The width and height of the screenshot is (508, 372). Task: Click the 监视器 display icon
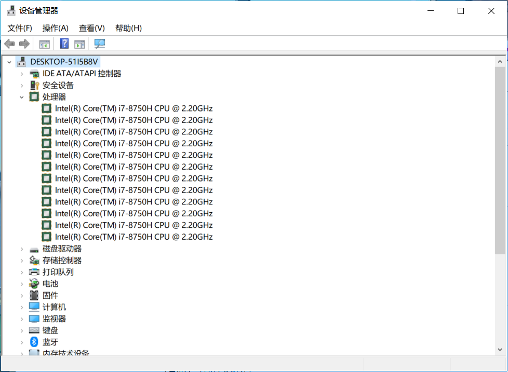coord(34,319)
